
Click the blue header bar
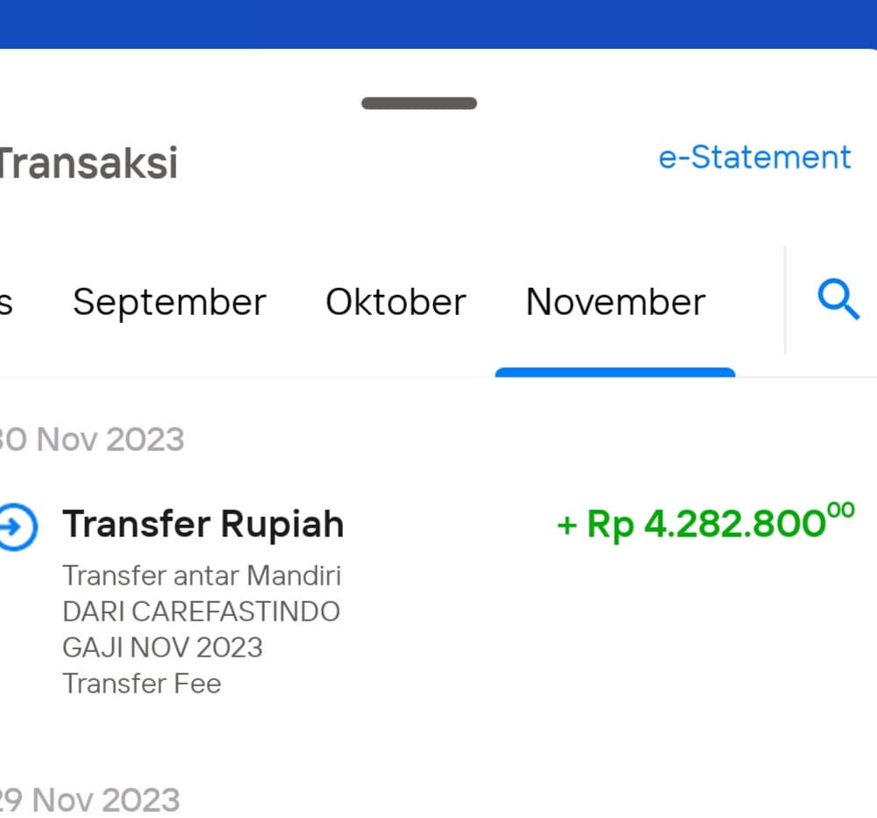point(438,24)
